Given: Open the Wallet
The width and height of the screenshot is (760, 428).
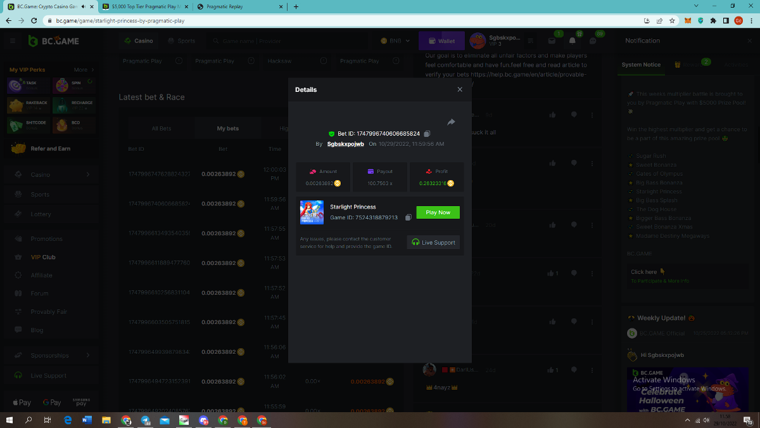Looking at the screenshot, I should click(x=441, y=41).
